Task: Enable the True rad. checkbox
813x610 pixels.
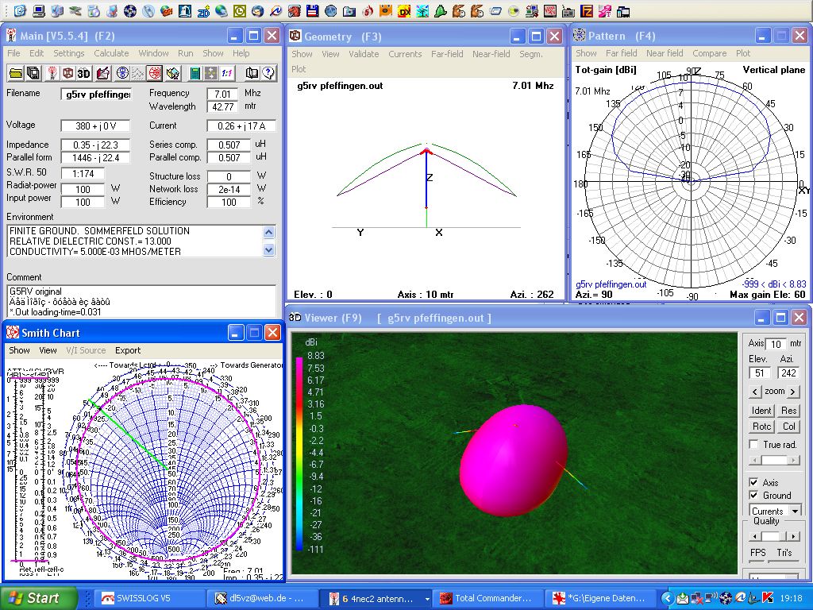Action: pyautogui.click(x=754, y=444)
